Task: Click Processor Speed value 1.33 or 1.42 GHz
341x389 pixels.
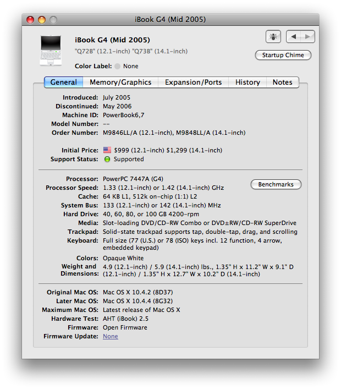Action: [163, 188]
